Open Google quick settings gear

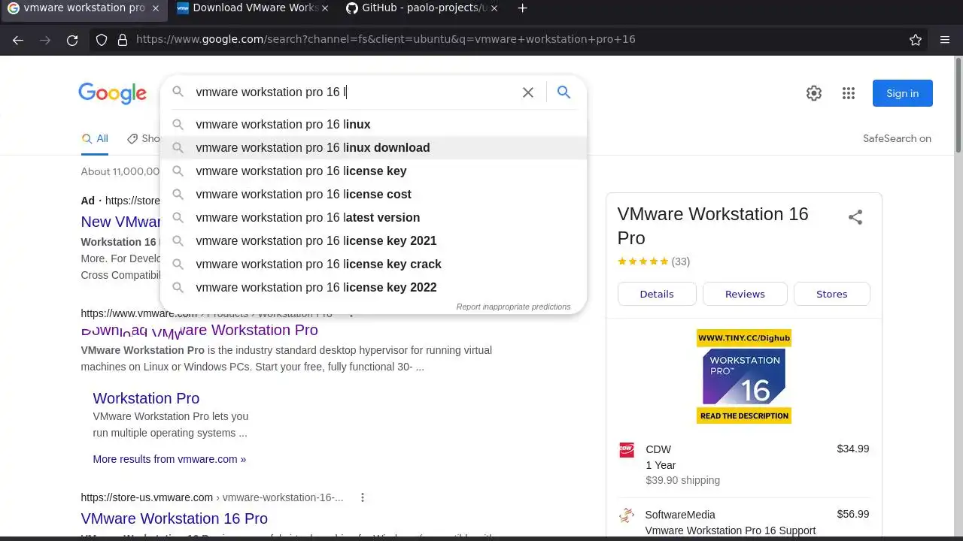tap(814, 93)
